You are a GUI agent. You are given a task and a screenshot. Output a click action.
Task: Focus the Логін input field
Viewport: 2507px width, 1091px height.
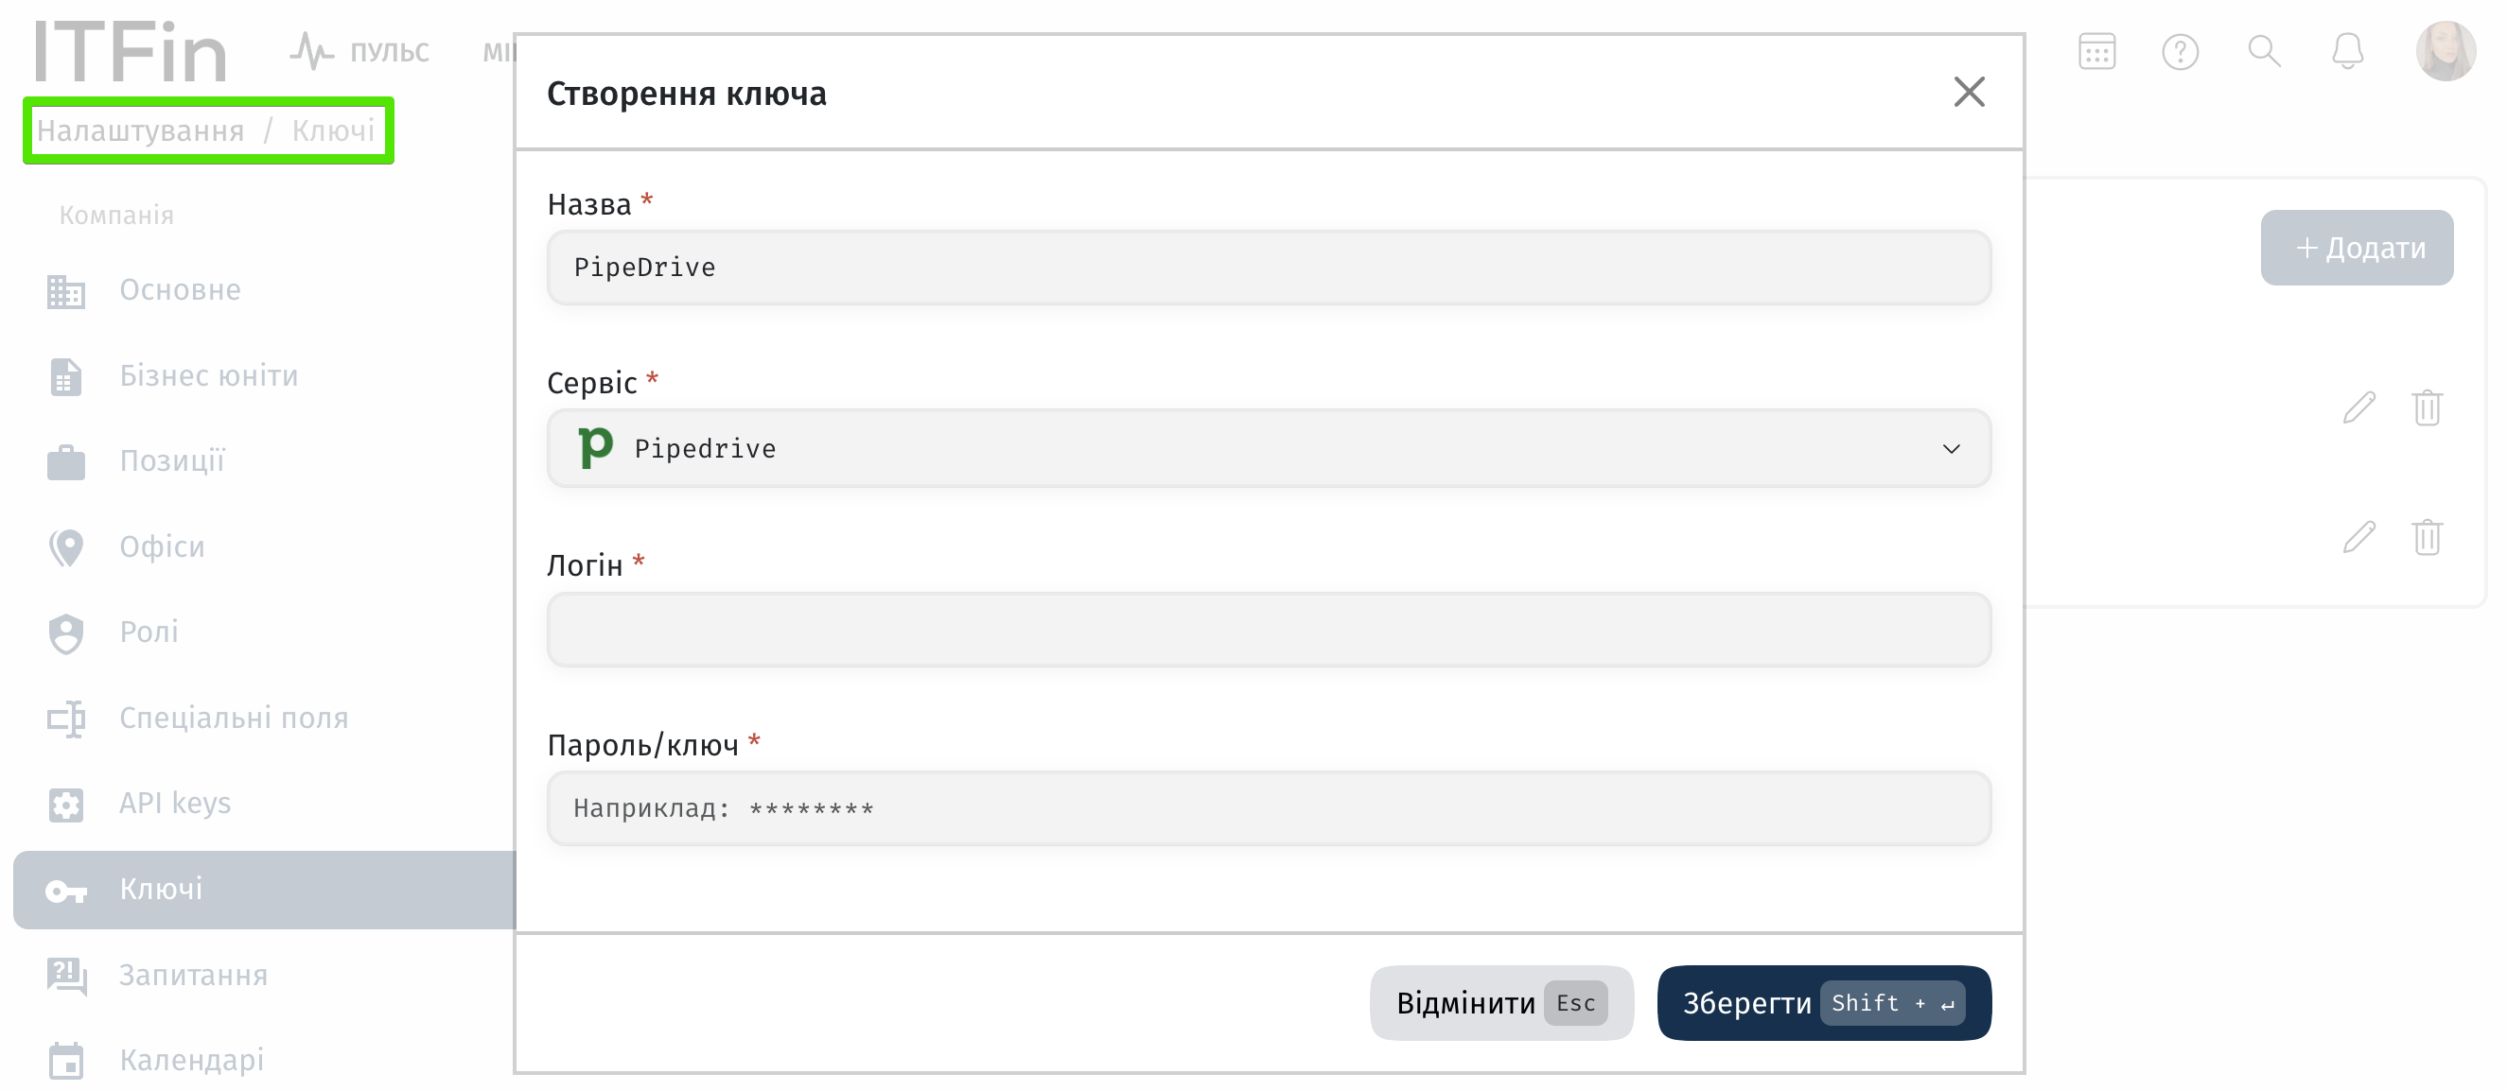[1269, 629]
